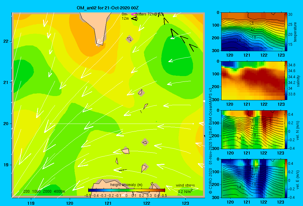Click the 'drifters 72h@12h' legend label
303x206 pixels.
click(x=149, y=14)
